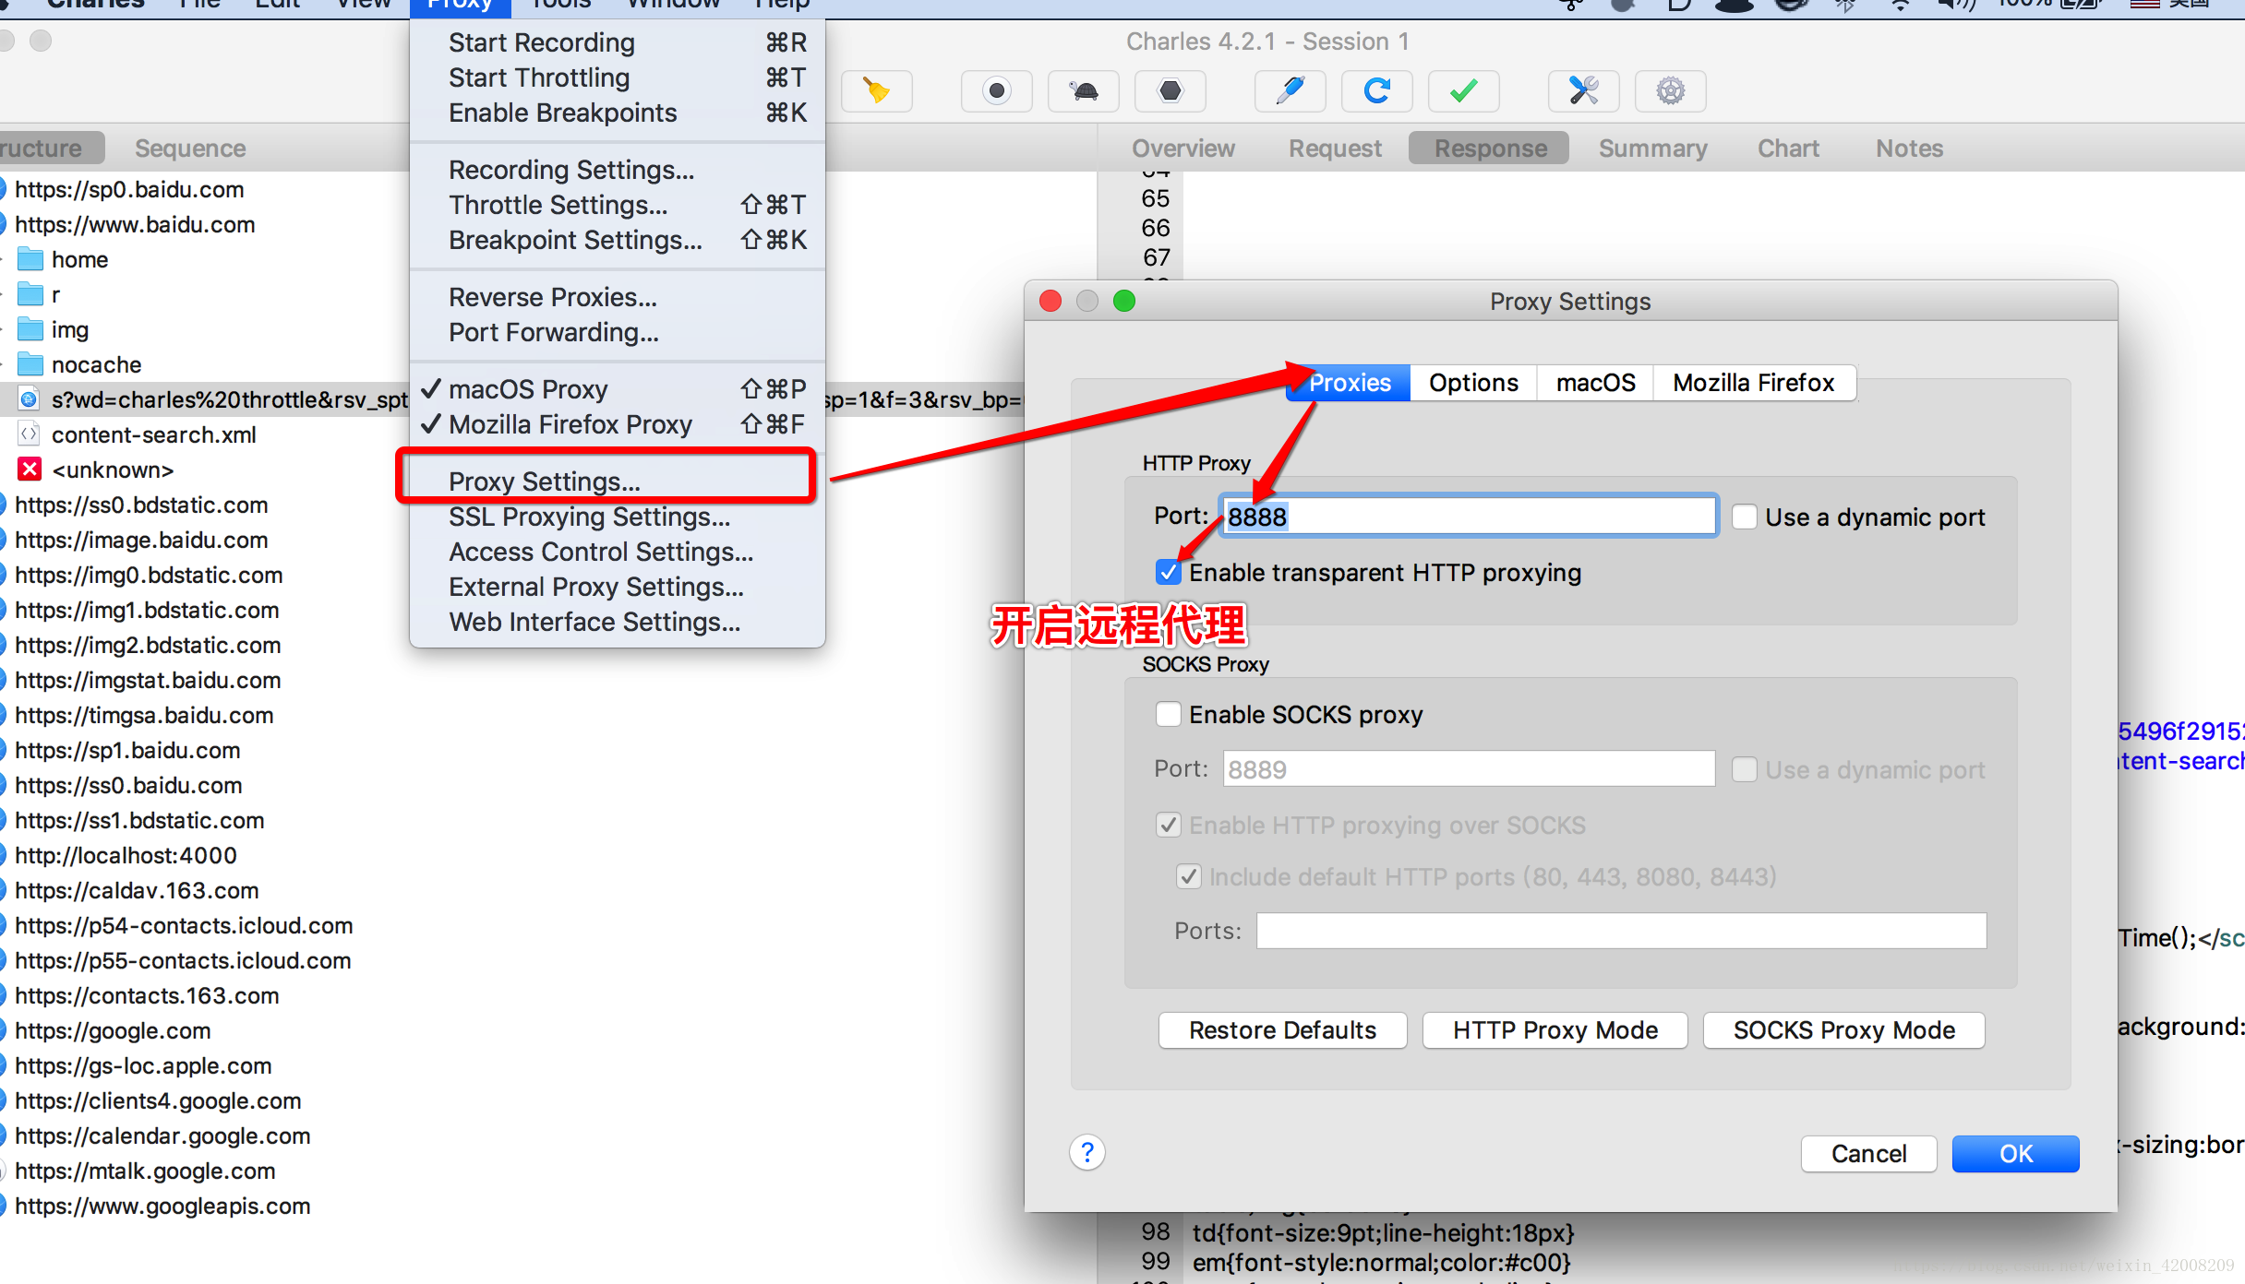The height and width of the screenshot is (1284, 2245).
Task: Select the img folder icon
Action: [30, 329]
